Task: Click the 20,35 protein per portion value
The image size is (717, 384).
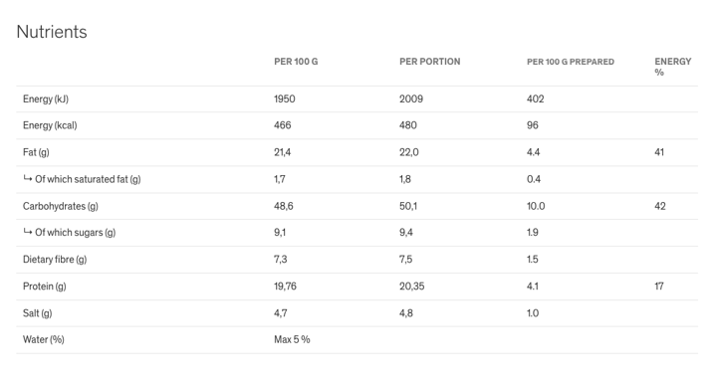Action: pyautogui.click(x=411, y=287)
